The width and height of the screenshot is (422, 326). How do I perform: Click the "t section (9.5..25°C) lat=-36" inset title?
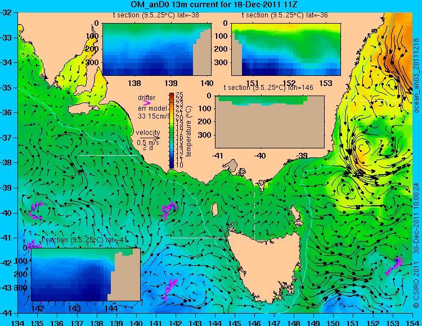(285, 15)
